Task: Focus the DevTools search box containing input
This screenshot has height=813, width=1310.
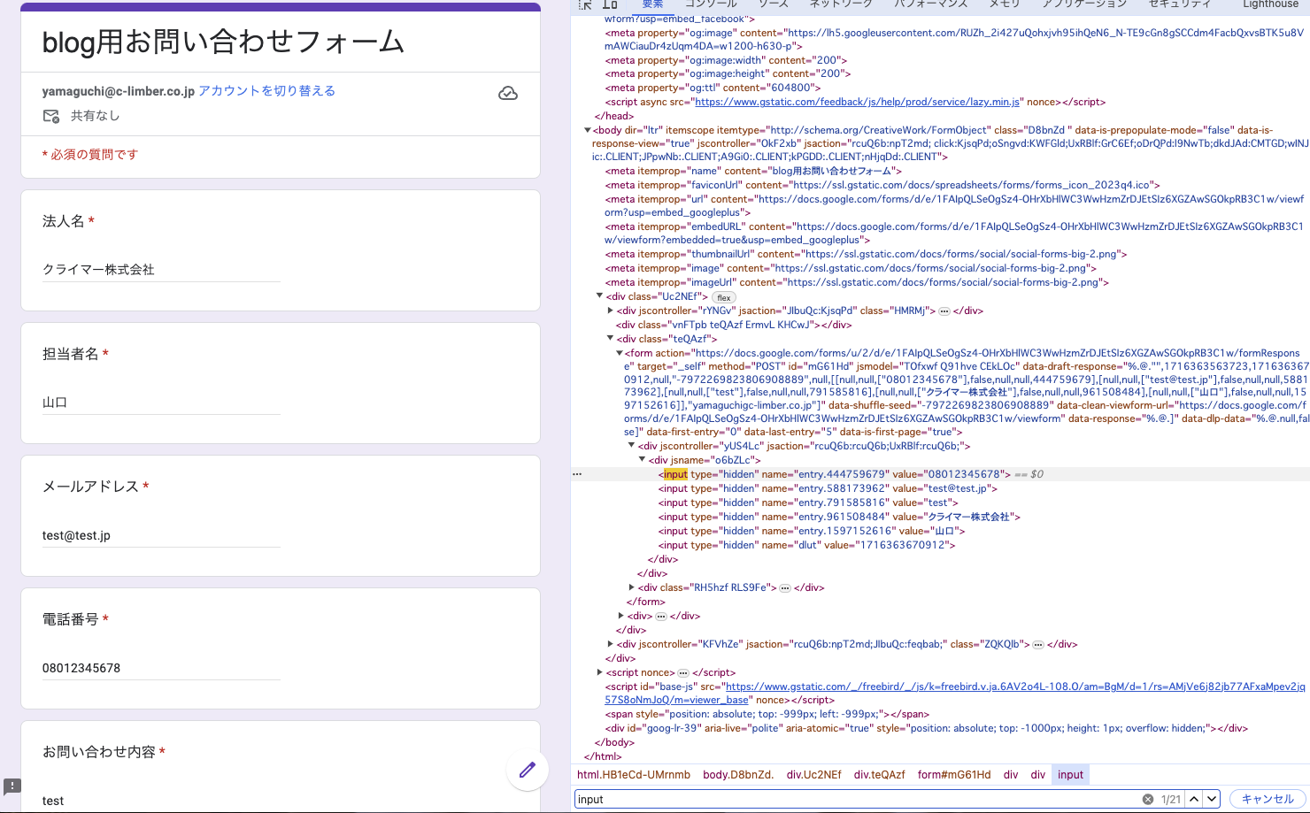Action: [x=857, y=799]
